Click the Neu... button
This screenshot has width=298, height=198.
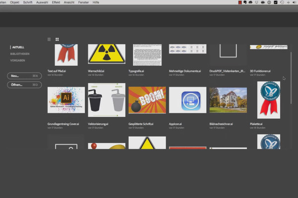(x=24, y=76)
